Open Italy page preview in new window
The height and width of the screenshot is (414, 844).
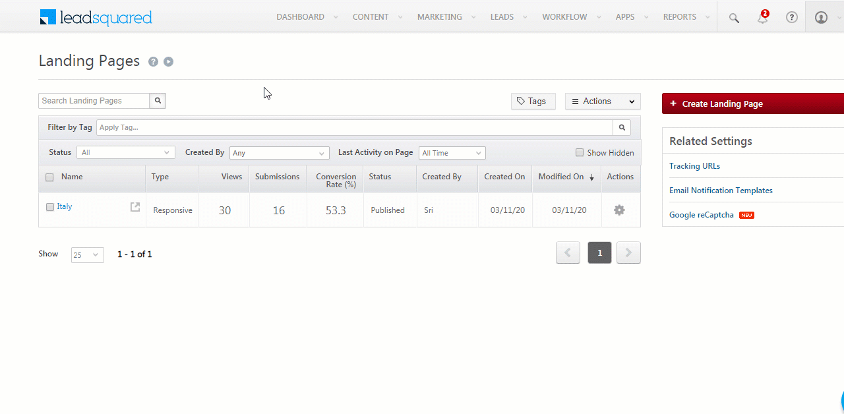pos(135,207)
